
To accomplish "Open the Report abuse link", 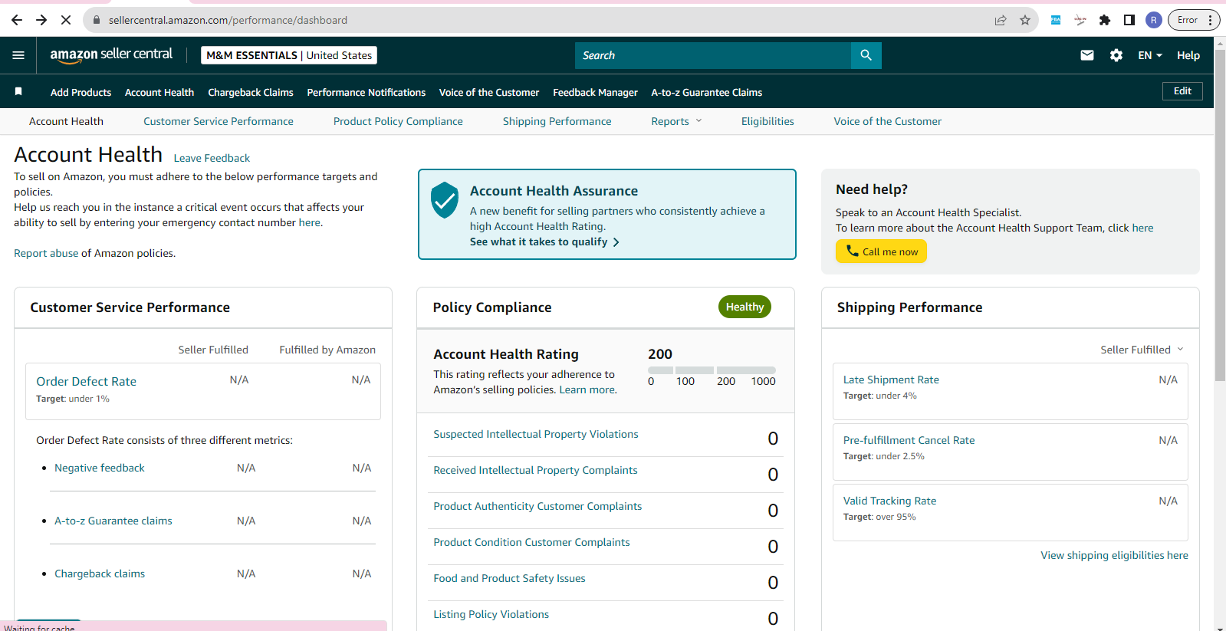I will pos(46,253).
